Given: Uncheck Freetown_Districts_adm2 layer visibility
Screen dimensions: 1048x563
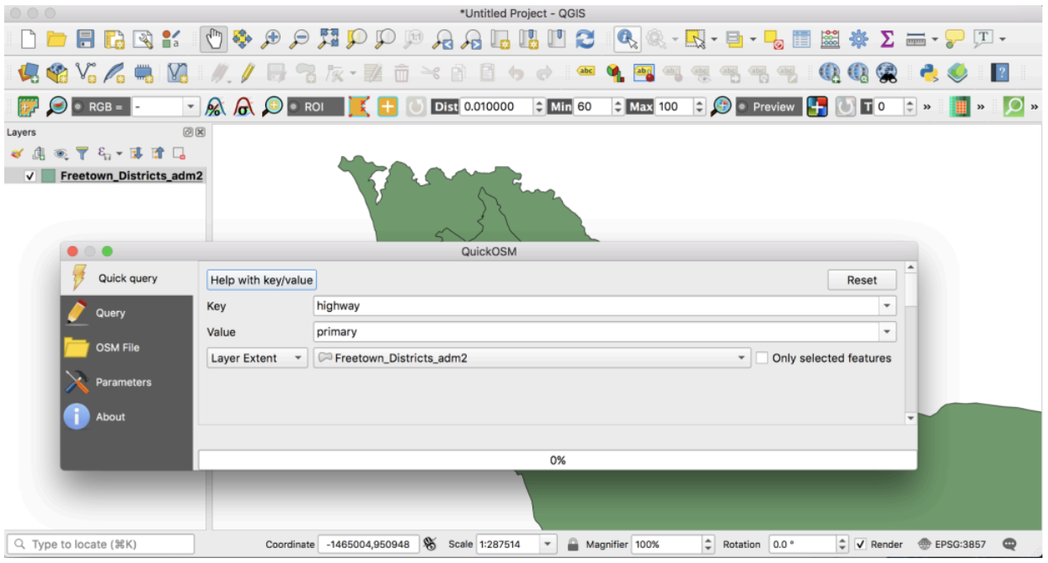Looking at the screenshot, I should coord(30,176).
